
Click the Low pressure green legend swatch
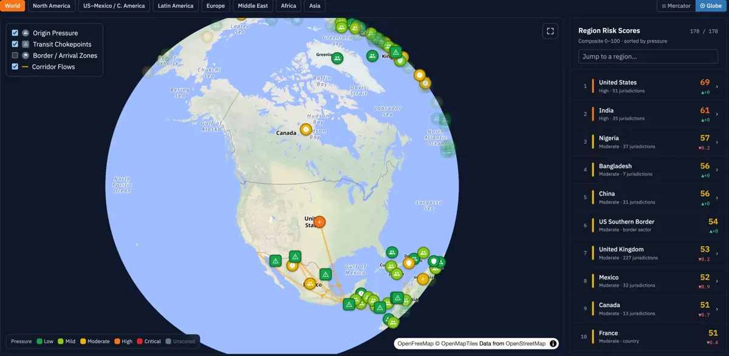click(39, 341)
